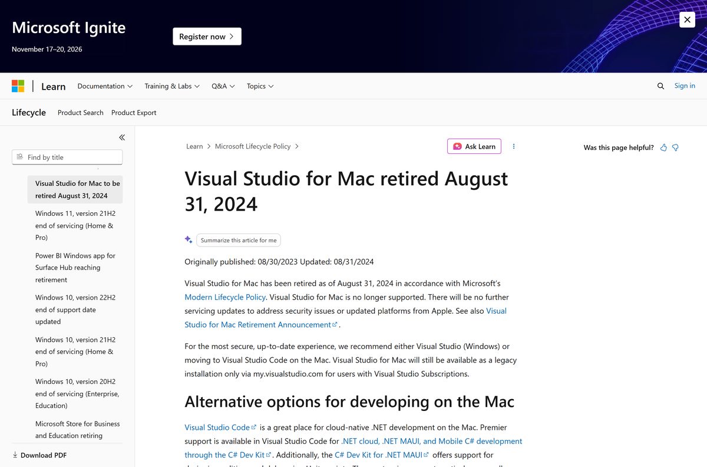Click the Originally published date line
Viewport: 707px width, 467px height.
point(279,262)
